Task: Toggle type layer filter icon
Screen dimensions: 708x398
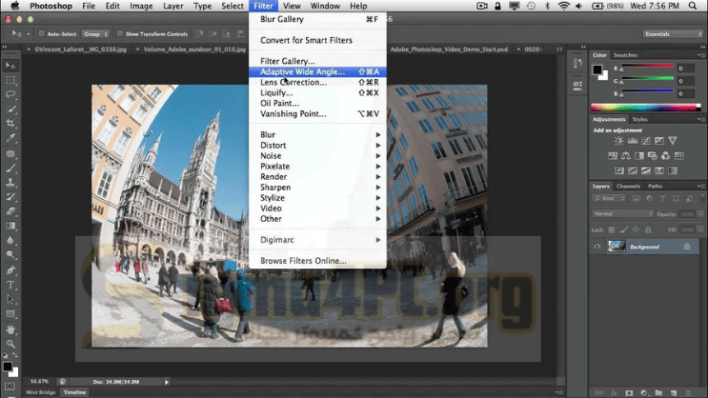Action: pos(662,198)
